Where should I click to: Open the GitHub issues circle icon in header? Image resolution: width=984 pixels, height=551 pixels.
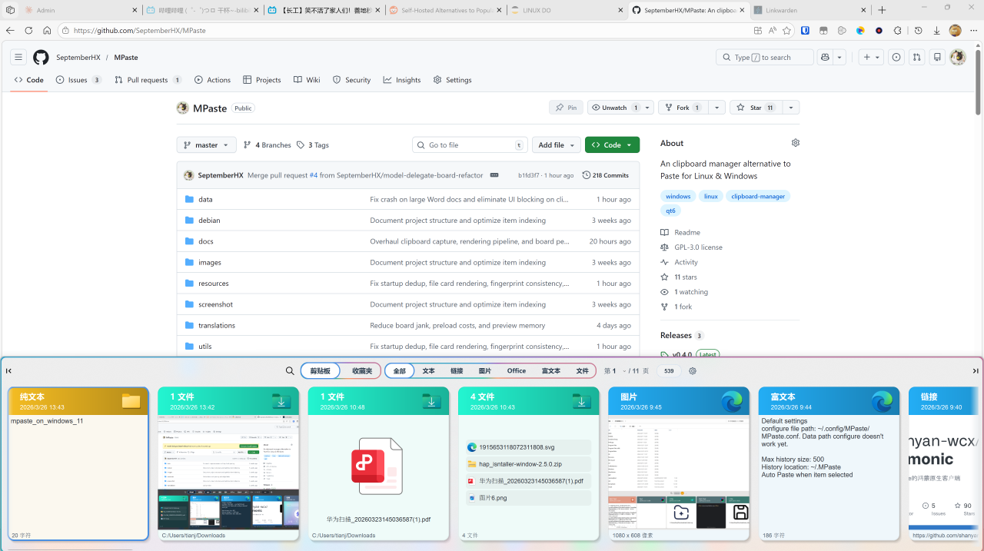(x=896, y=58)
